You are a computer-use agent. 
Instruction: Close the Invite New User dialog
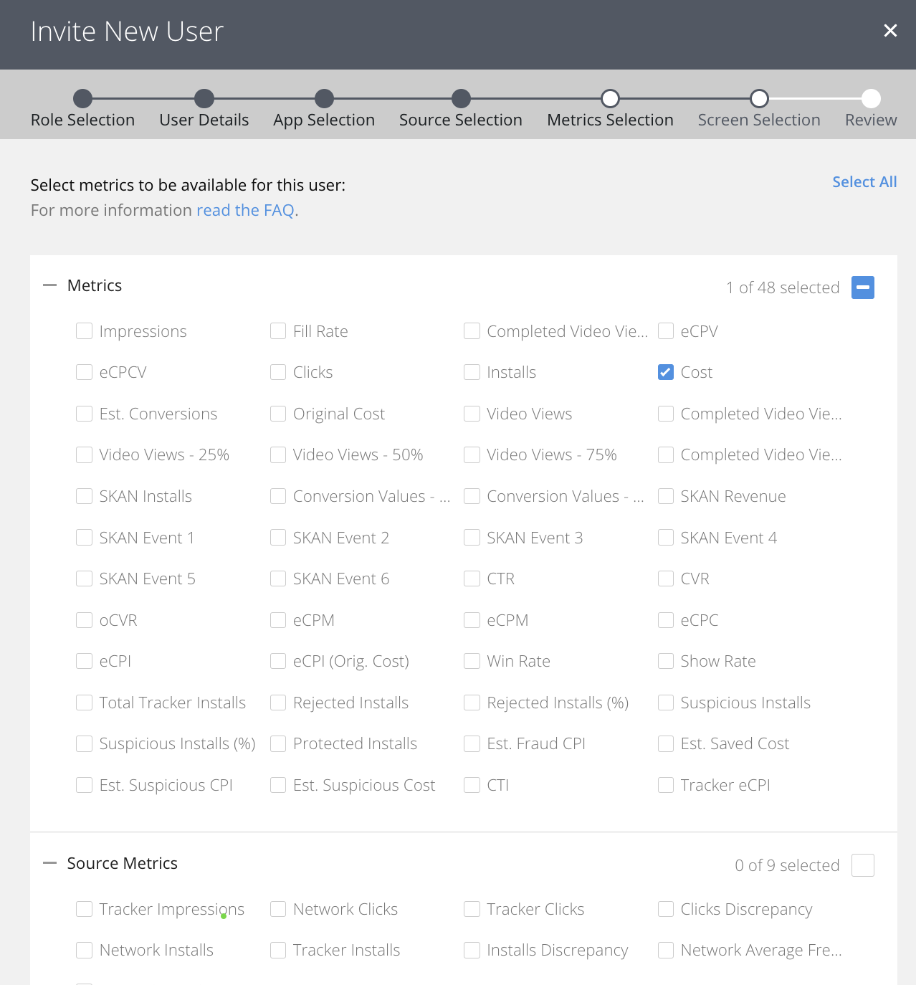point(890,31)
